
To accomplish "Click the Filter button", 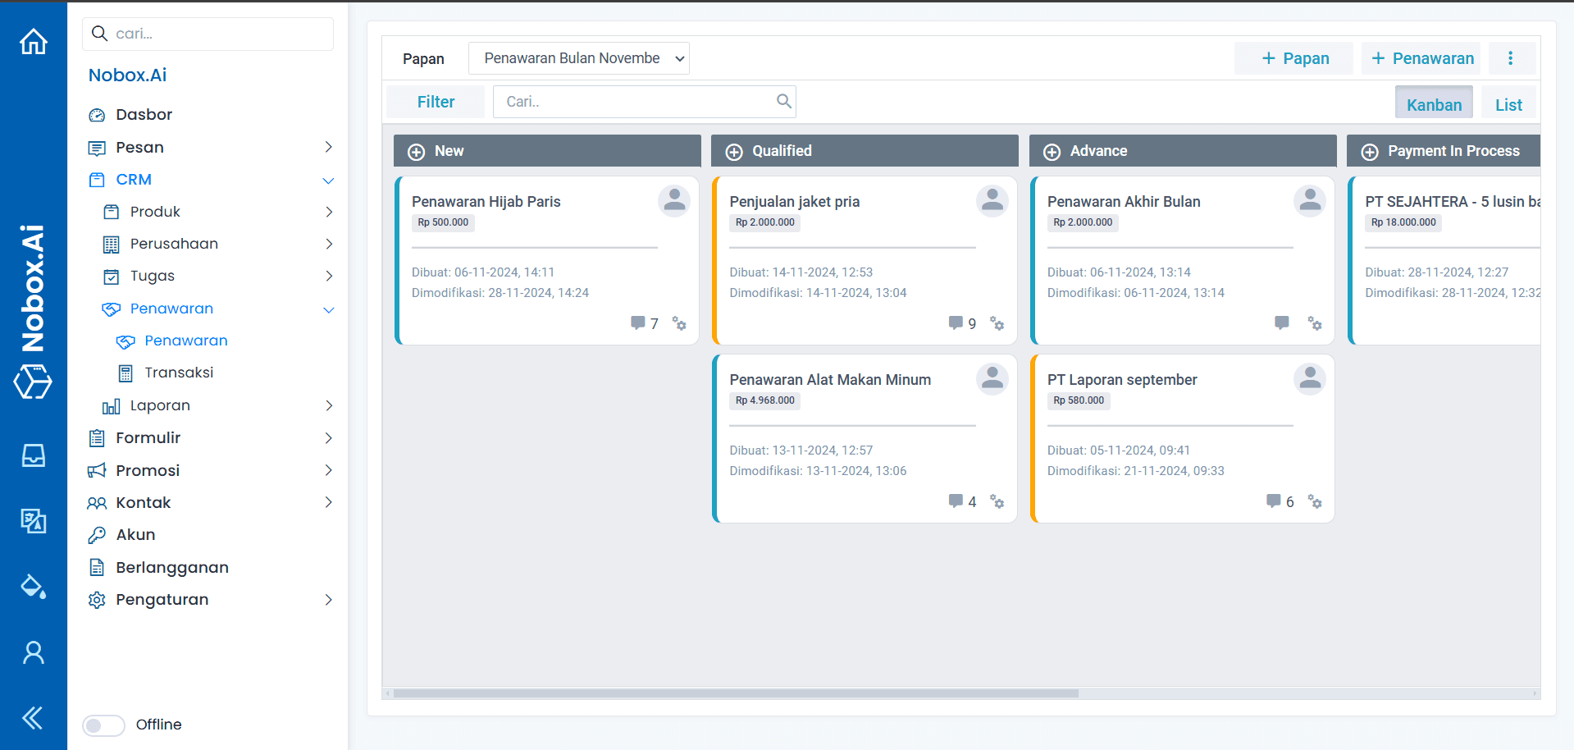I will click(x=436, y=102).
